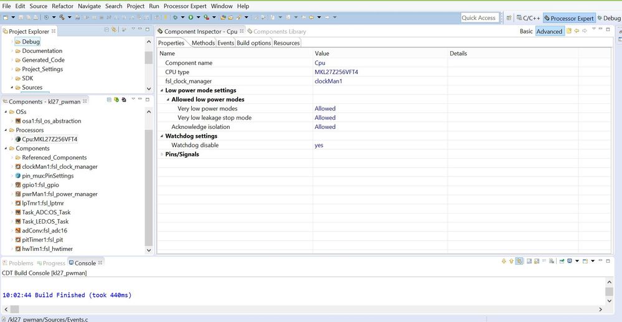Screen dimensions: 622x322
Task: Switch to the Events tab
Action: 226,43
